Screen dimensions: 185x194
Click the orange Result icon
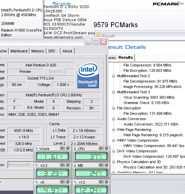tap(98, 36)
